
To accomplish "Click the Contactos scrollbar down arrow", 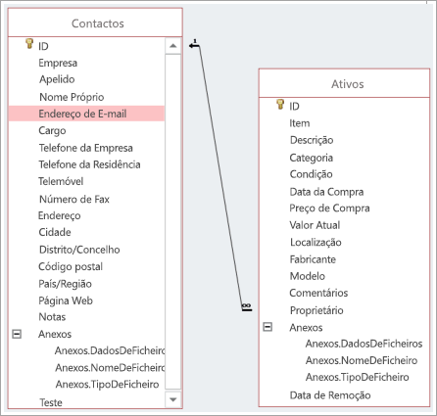I will 173,399.
